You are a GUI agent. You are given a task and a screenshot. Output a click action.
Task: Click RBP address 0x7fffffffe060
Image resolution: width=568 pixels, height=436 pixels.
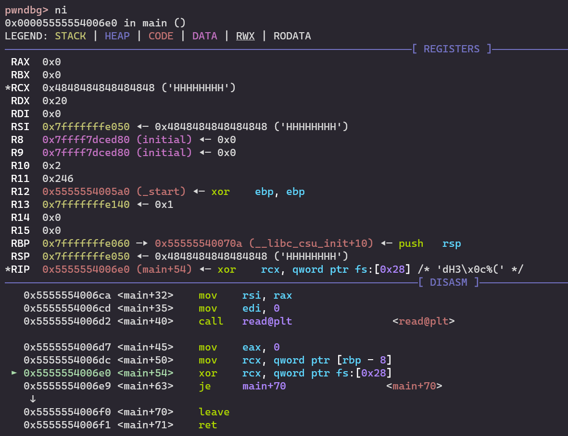point(86,243)
